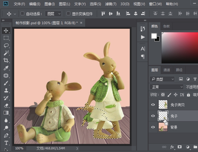
Task: Open 正常 blend mode dropdown
Action: 166,87
